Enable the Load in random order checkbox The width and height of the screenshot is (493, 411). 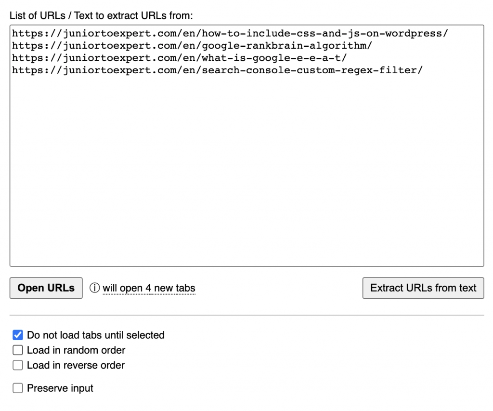(18, 350)
